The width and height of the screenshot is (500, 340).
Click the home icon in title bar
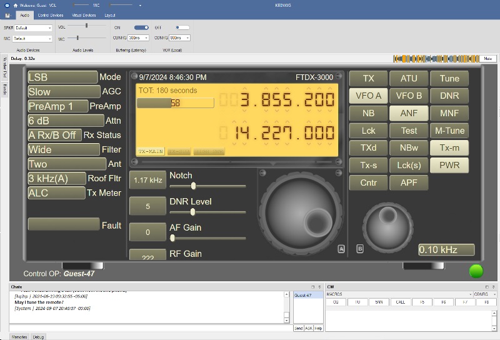tap(15, 6)
